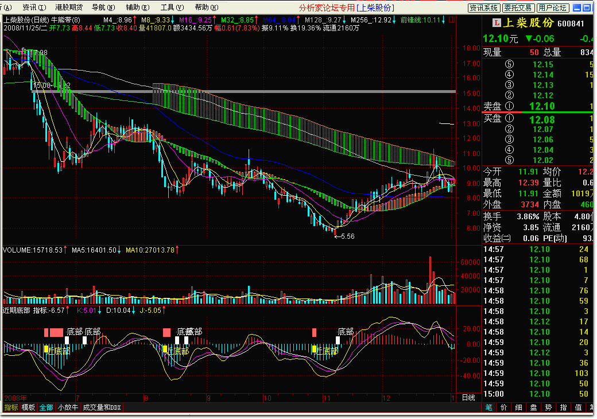Switch to the 价 tab

click(x=504, y=408)
